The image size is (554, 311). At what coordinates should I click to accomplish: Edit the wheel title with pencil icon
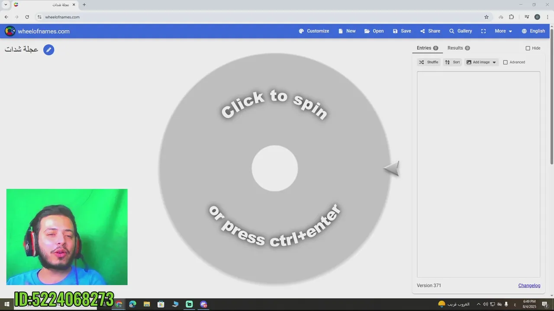coord(49,50)
